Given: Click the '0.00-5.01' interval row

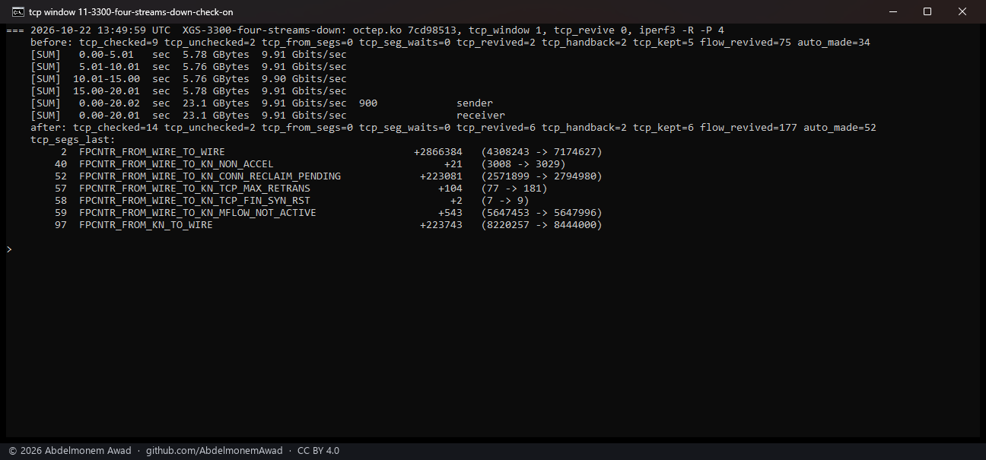Looking at the screenshot, I should coord(189,55).
